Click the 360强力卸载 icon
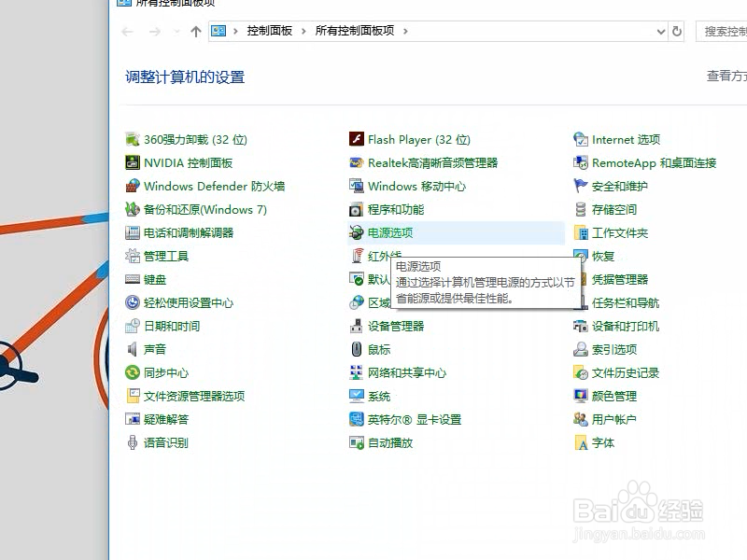747x560 pixels. coord(132,139)
